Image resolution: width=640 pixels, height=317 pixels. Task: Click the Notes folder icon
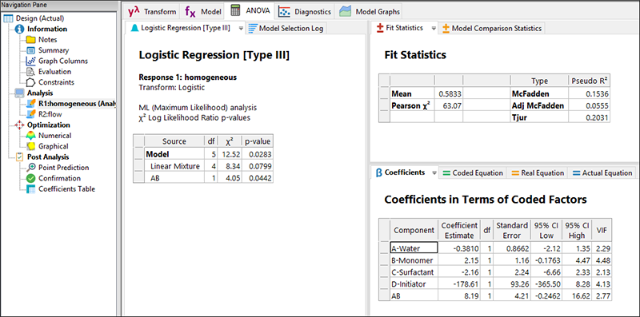(x=31, y=39)
